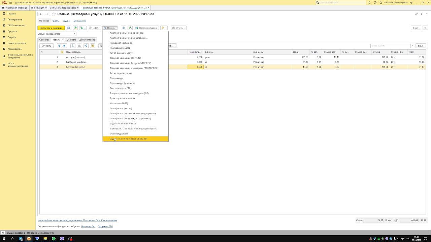Image resolution: width=431 pixels, height=242 pixels.
Task: Open help with the question mark button
Action: (x=425, y=28)
